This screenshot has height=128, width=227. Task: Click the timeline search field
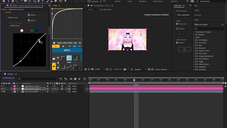point(37,79)
